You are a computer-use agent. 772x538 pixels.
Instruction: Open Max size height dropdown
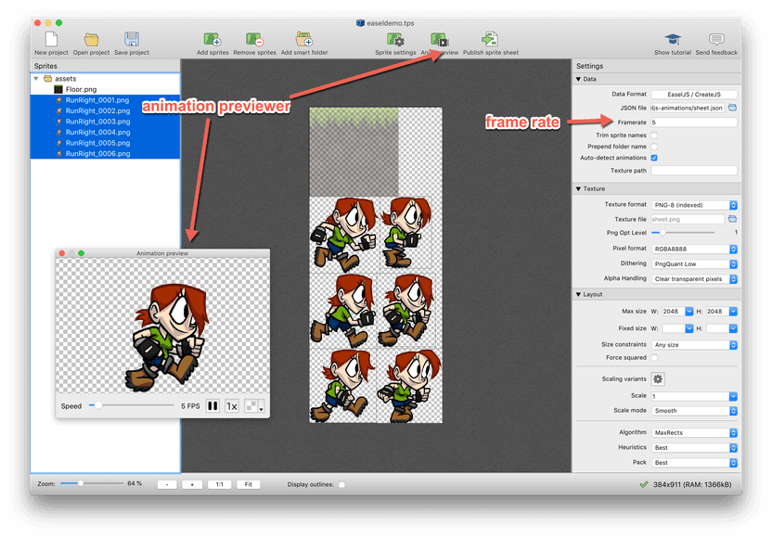coord(733,312)
